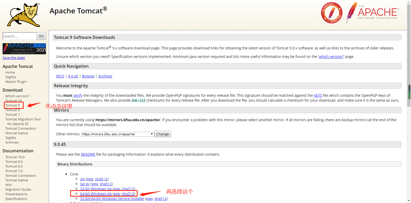
Task: Open Taglibs under Apache Tomcat section
Action: [11, 77]
